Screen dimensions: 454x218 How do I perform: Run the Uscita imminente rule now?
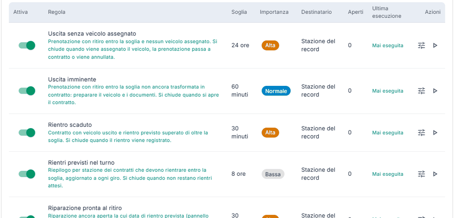click(x=435, y=91)
